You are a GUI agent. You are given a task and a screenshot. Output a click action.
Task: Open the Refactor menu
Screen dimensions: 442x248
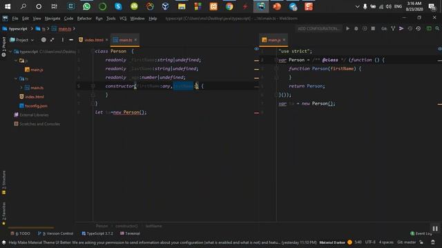pyautogui.click(x=84, y=19)
